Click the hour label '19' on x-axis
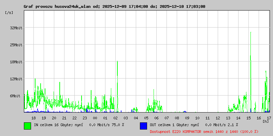 [x=44, y=118]
